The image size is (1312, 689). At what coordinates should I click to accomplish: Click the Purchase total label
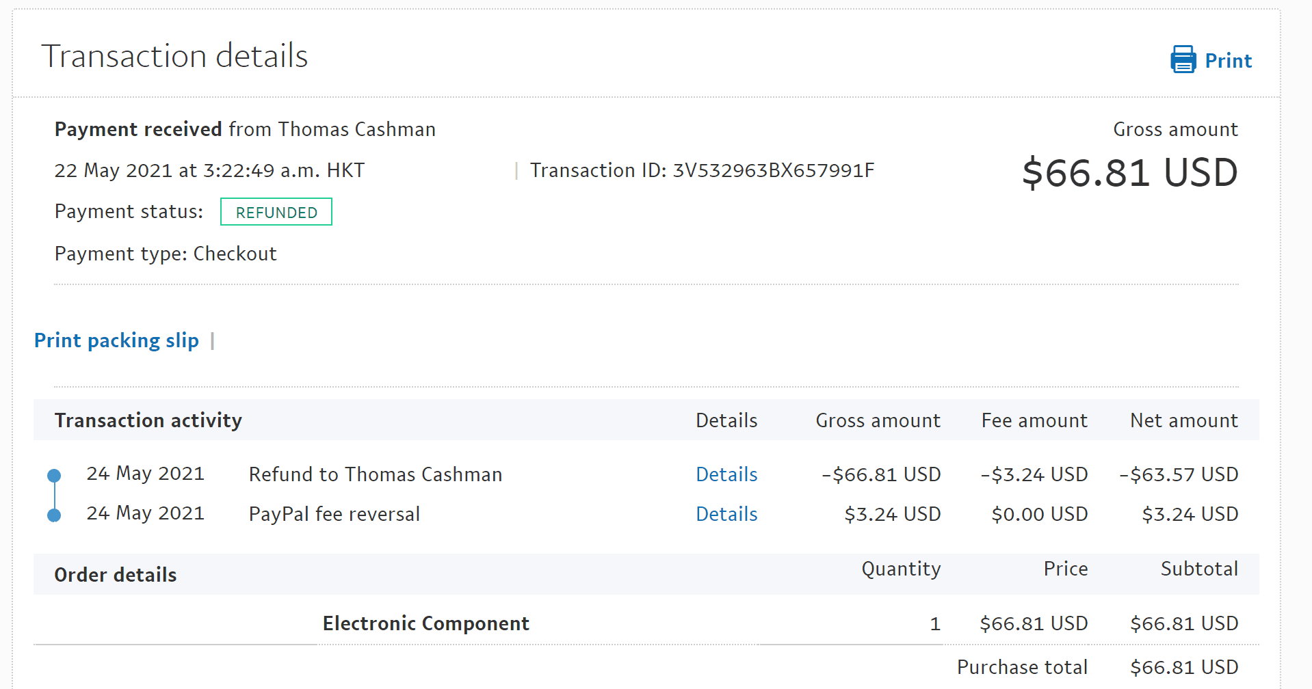click(x=1022, y=667)
